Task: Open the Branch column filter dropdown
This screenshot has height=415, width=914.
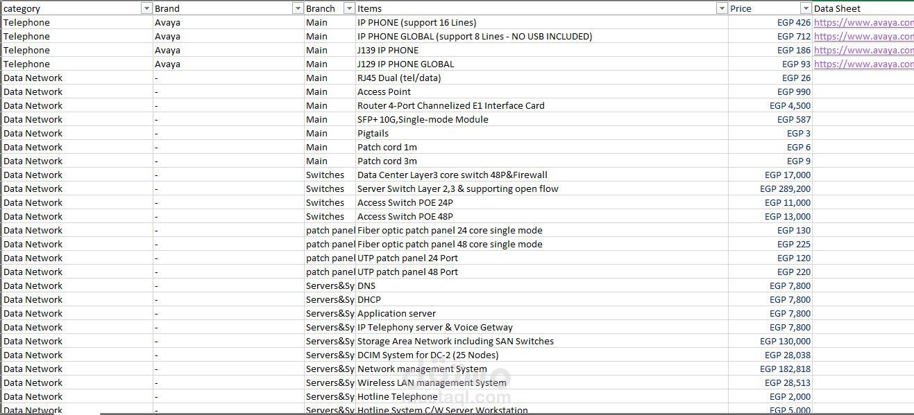Action: point(349,8)
